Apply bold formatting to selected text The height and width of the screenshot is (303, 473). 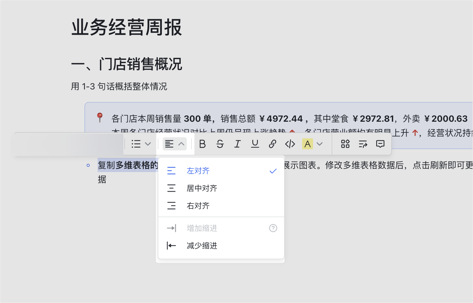[x=203, y=144]
